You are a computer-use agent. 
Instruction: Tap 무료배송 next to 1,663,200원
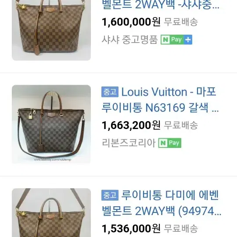pyautogui.click(x=181, y=126)
